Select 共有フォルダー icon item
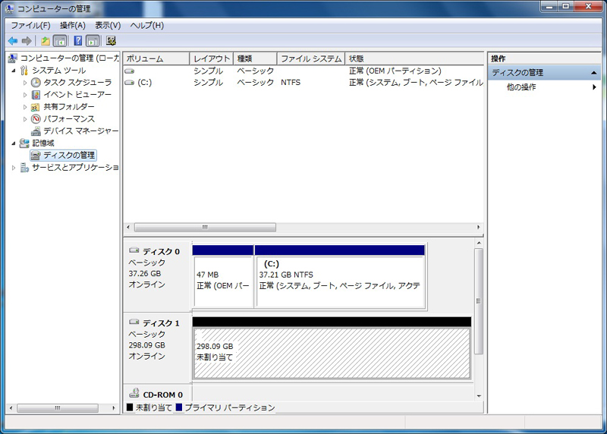 click(63, 107)
